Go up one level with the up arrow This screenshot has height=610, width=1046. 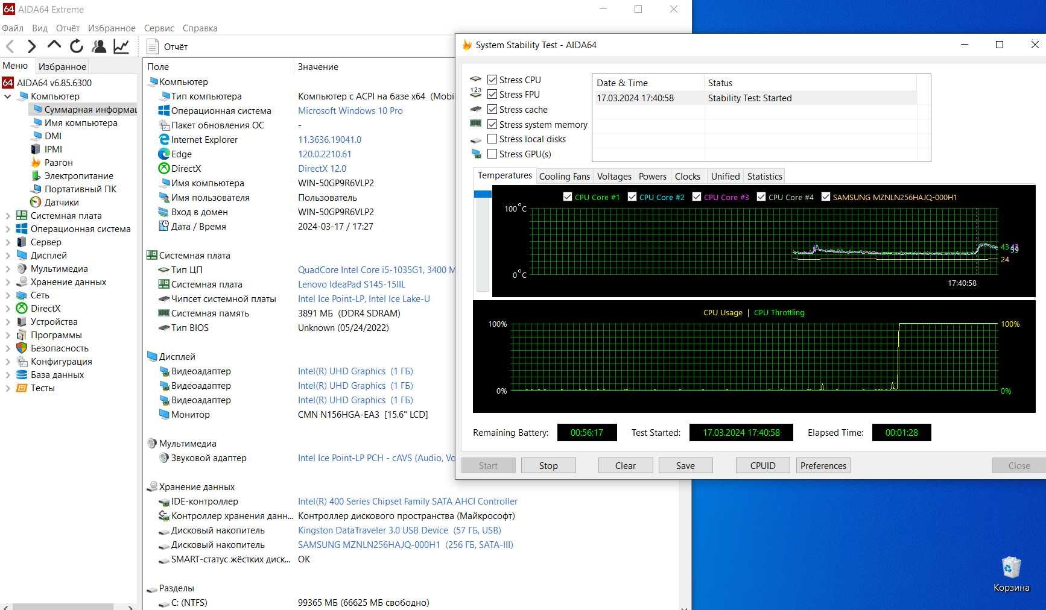pos(54,46)
